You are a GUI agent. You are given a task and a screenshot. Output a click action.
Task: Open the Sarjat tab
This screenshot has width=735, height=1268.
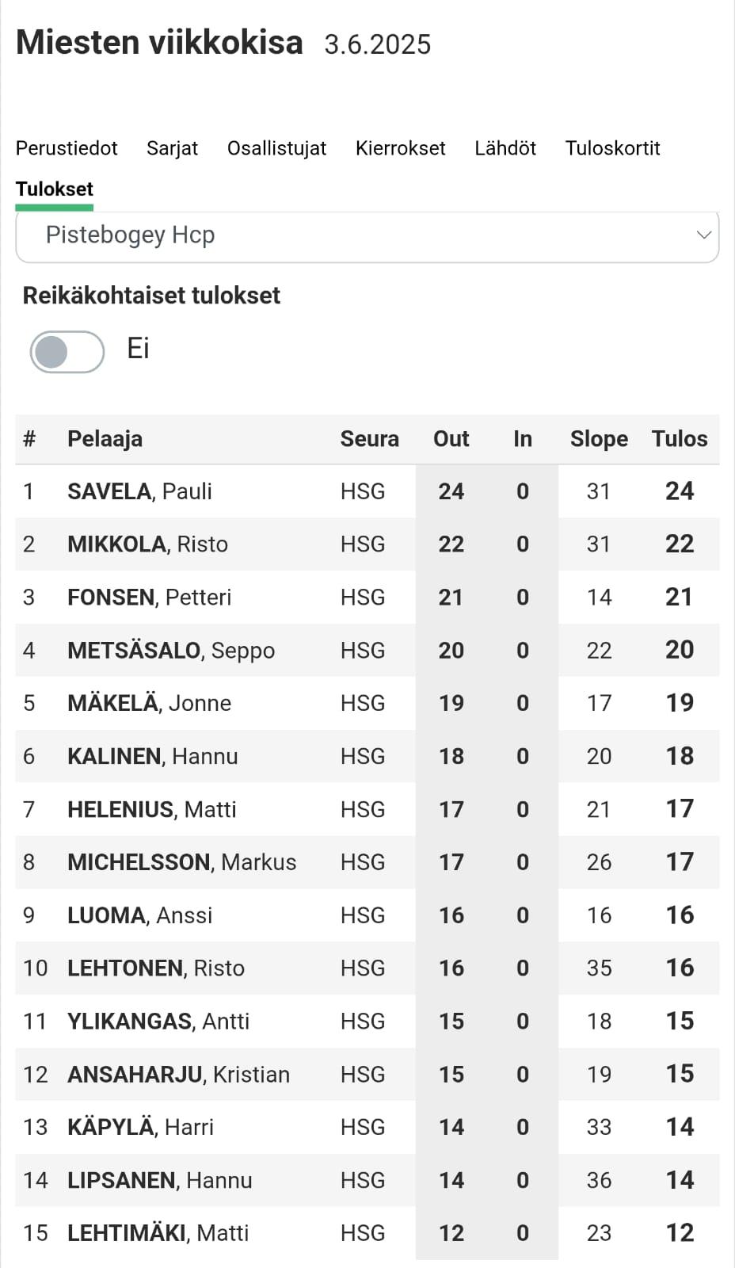(x=172, y=148)
